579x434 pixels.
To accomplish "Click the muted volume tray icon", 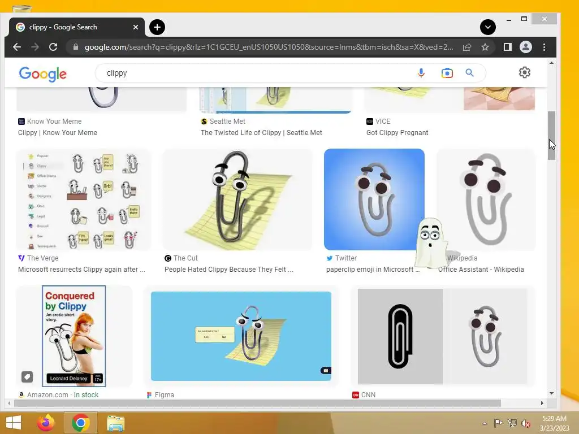I will 526,423.
